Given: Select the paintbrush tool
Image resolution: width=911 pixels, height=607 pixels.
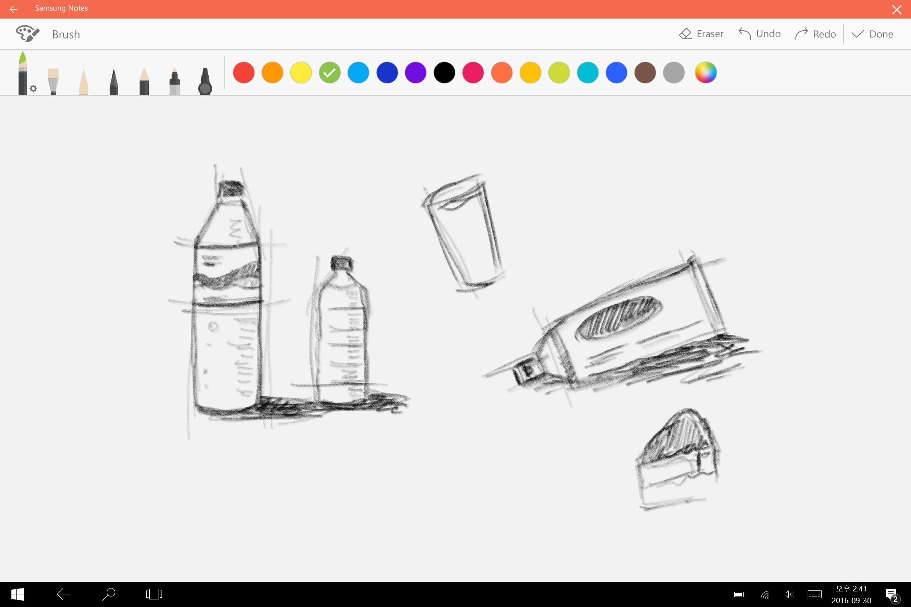Looking at the screenshot, I should click(x=54, y=76).
